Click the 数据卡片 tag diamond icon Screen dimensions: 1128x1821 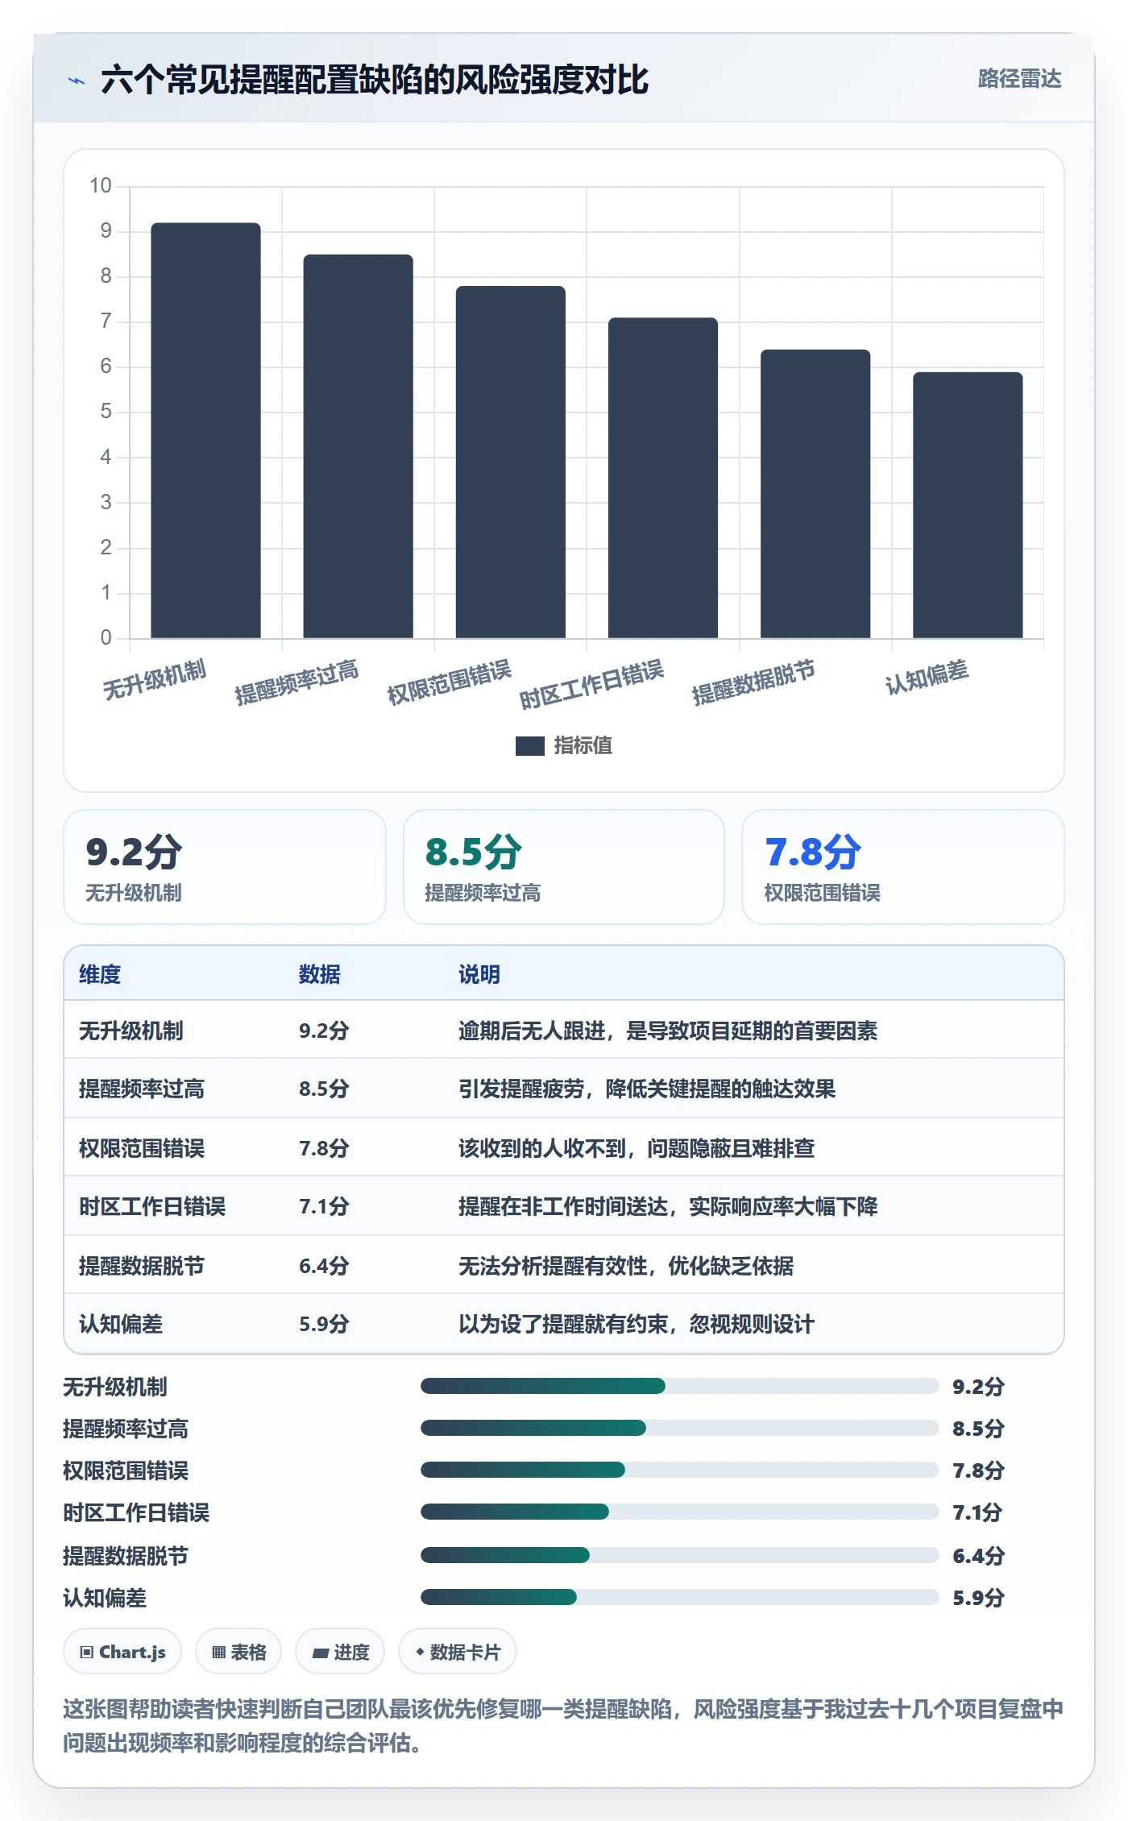420,1652
